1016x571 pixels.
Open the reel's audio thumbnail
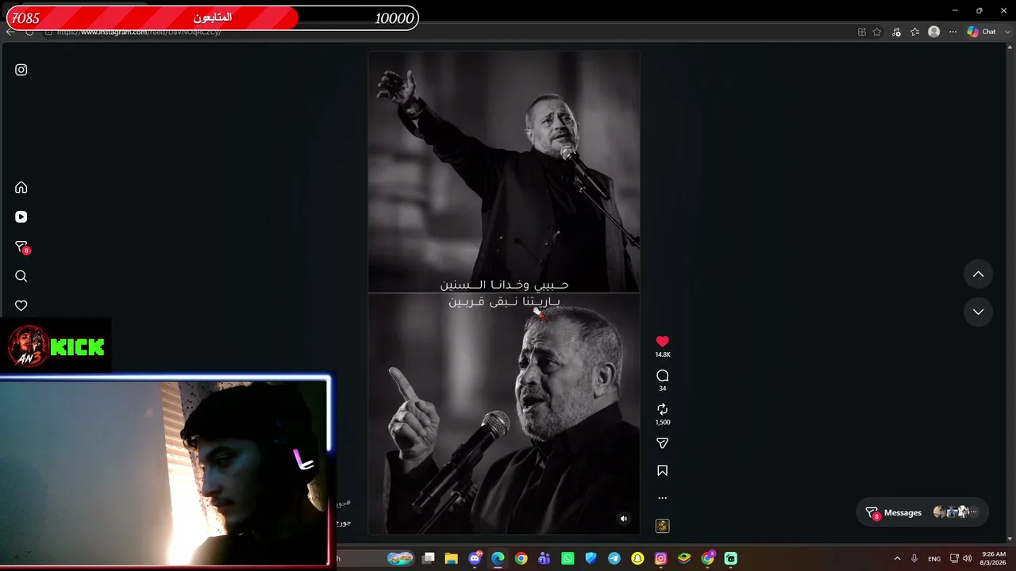click(x=663, y=526)
